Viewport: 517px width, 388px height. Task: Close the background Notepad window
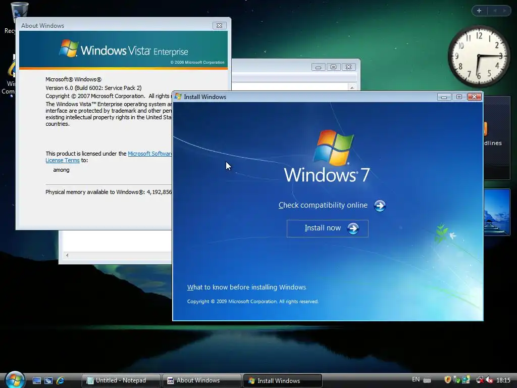point(348,67)
